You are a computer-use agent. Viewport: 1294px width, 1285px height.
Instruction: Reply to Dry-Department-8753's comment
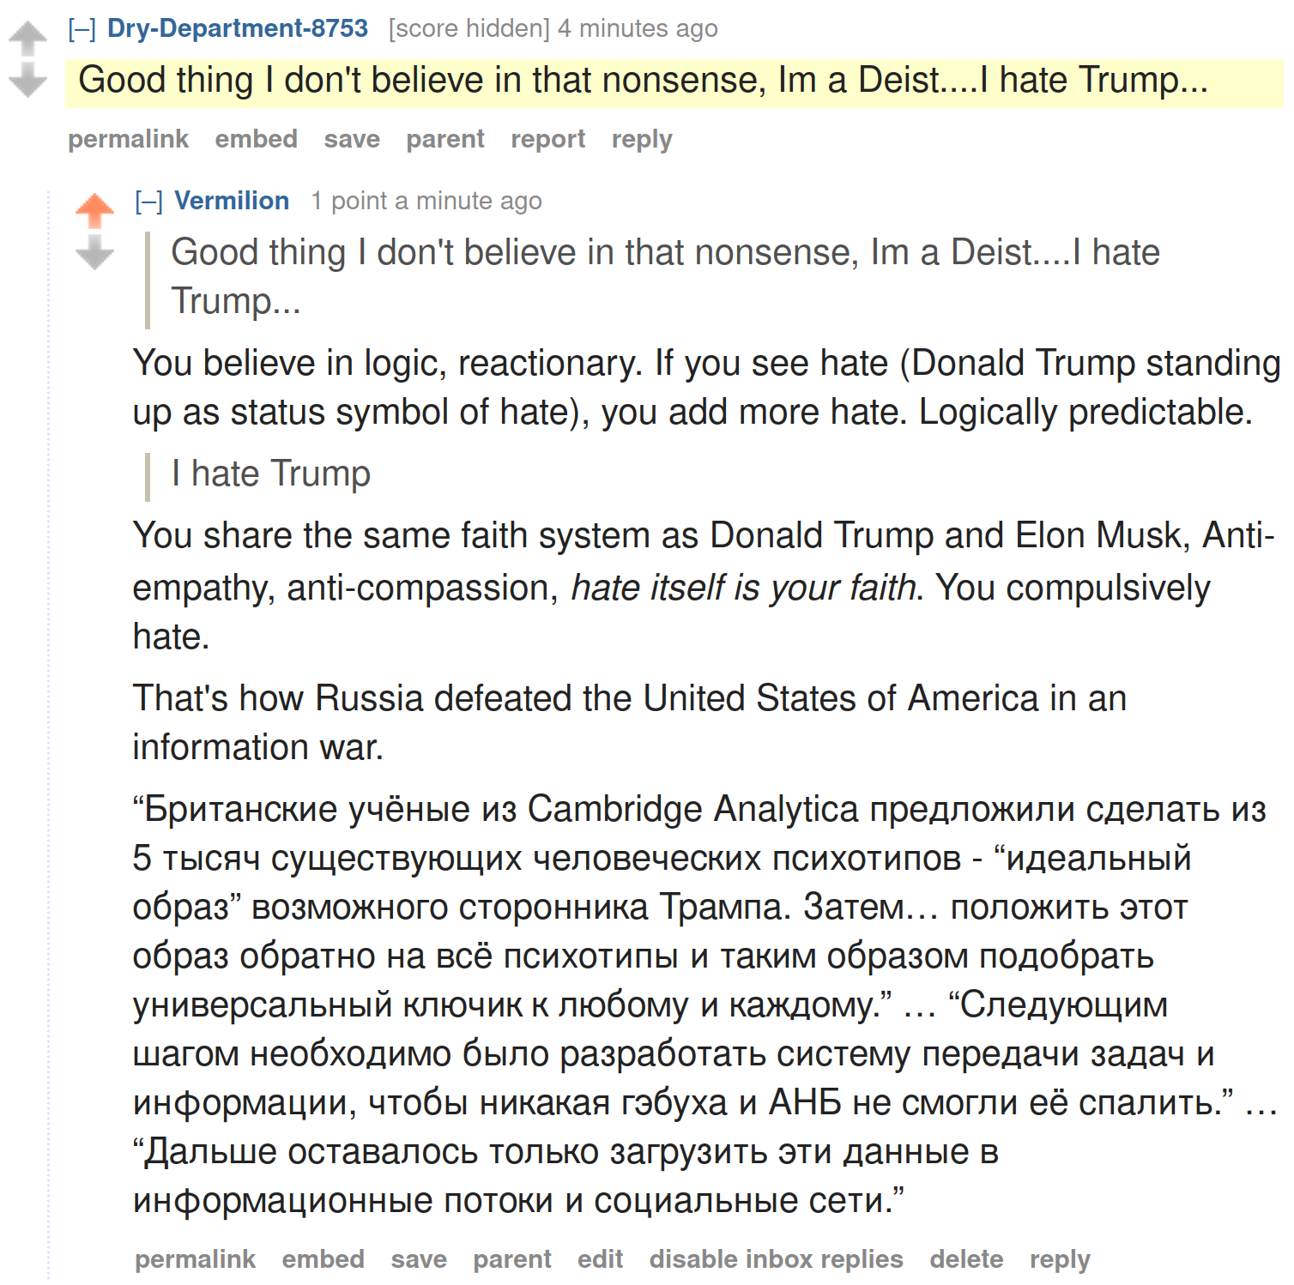point(642,139)
